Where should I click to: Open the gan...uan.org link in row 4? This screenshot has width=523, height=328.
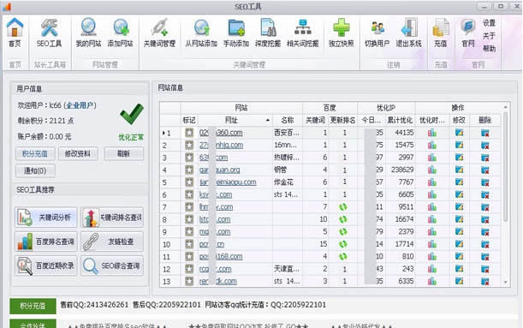pyautogui.click(x=219, y=170)
